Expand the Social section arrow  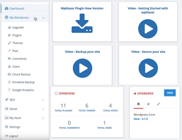[x=43, y=109]
